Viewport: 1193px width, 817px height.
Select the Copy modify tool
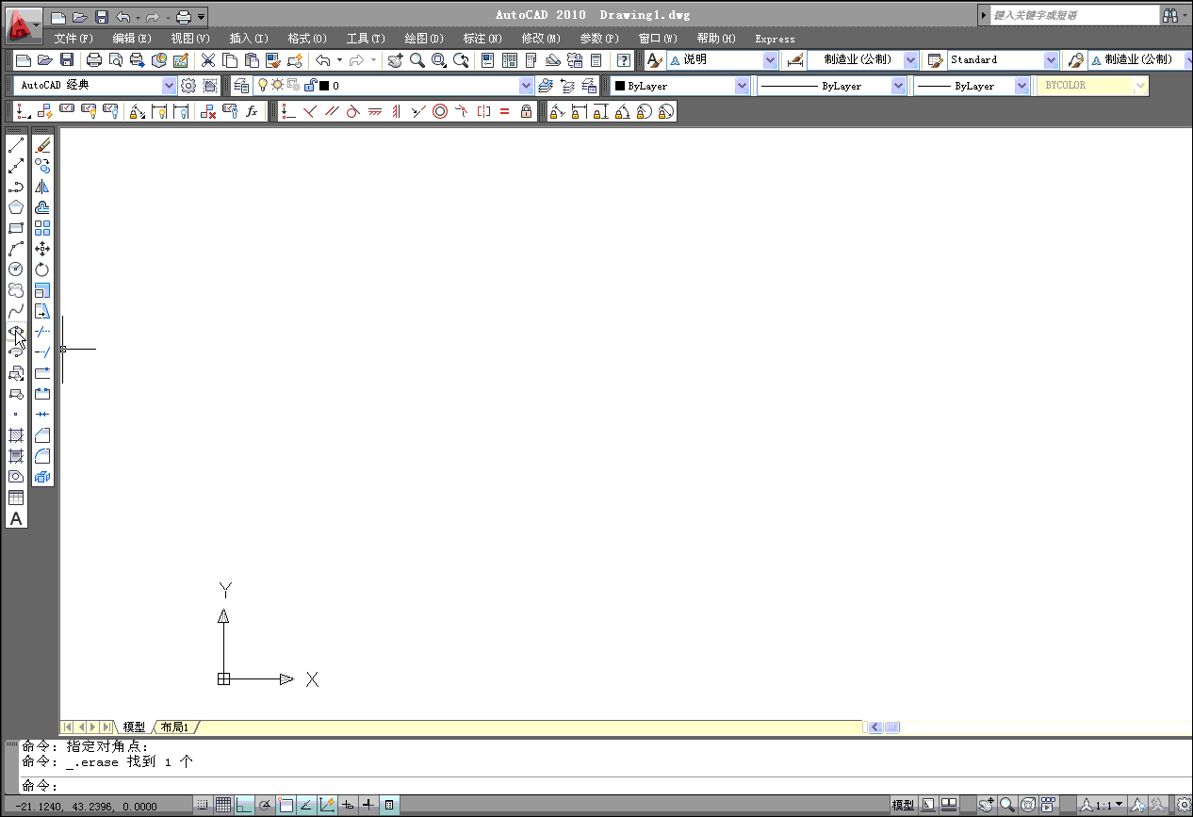[x=42, y=166]
